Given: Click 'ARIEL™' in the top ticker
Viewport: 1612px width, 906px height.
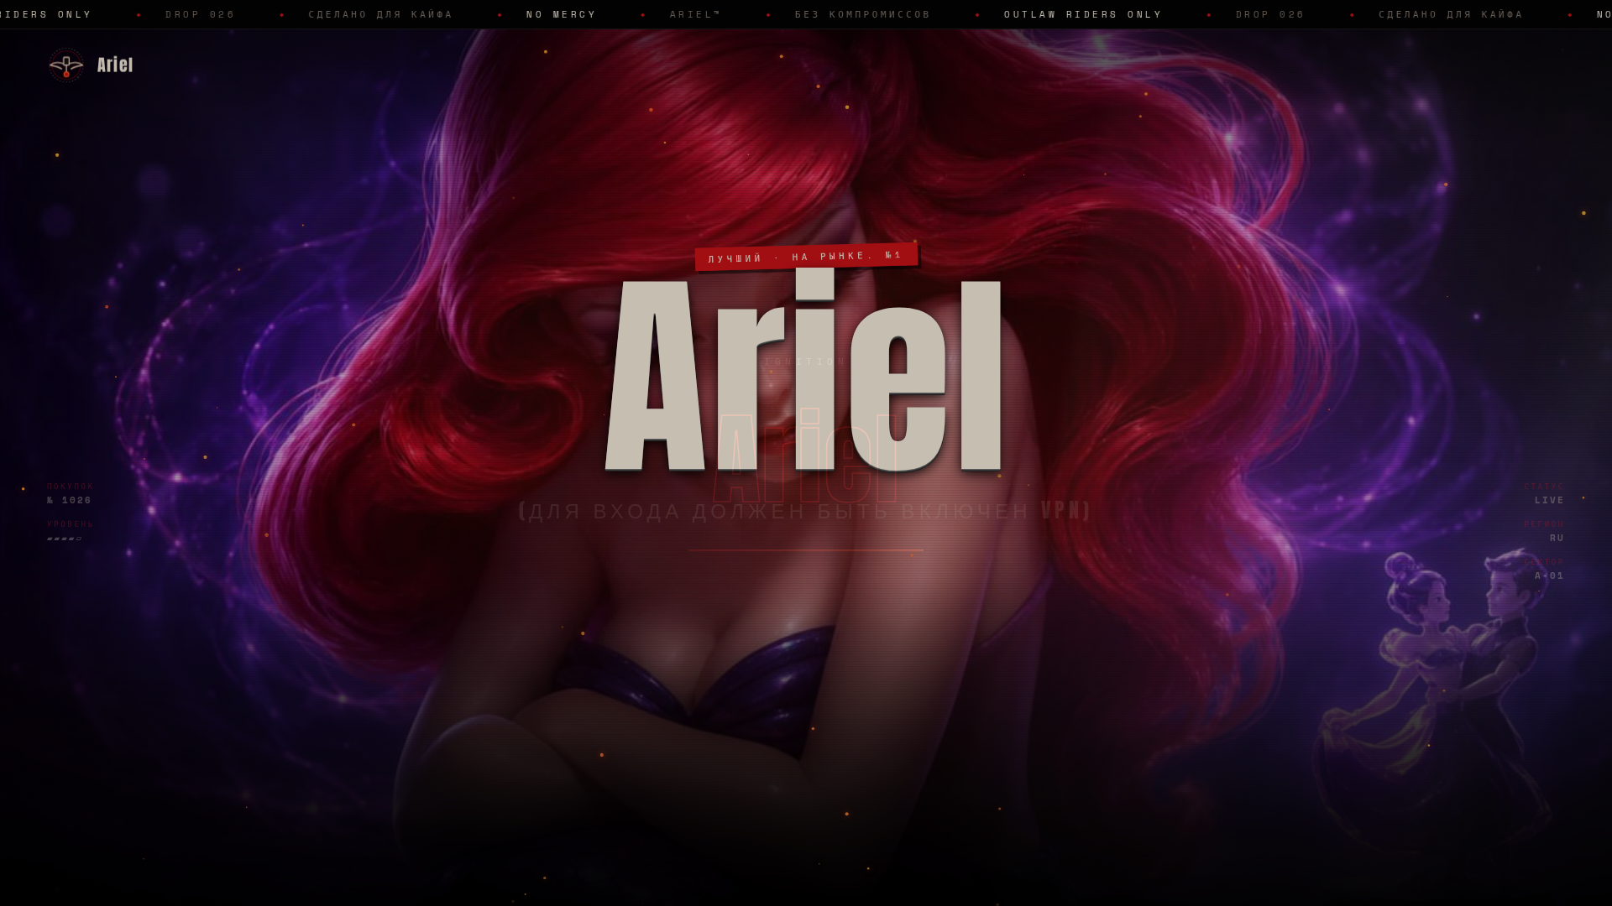Looking at the screenshot, I should click(x=695, y=14).
